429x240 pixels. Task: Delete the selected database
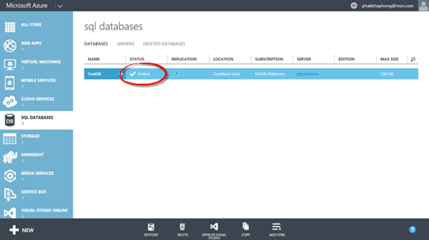pyautogui.click(x=182, y=229)
